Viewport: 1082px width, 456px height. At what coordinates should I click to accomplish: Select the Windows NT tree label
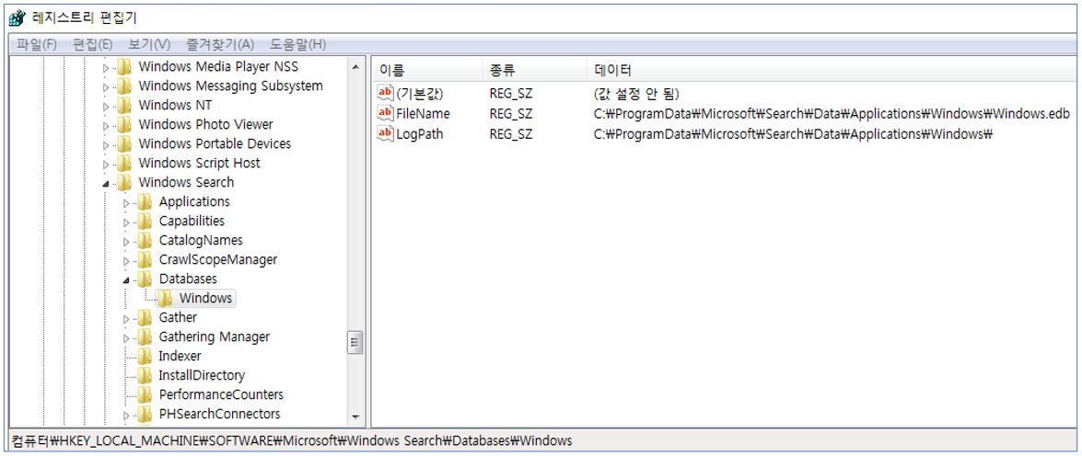(x=175, y=106)
